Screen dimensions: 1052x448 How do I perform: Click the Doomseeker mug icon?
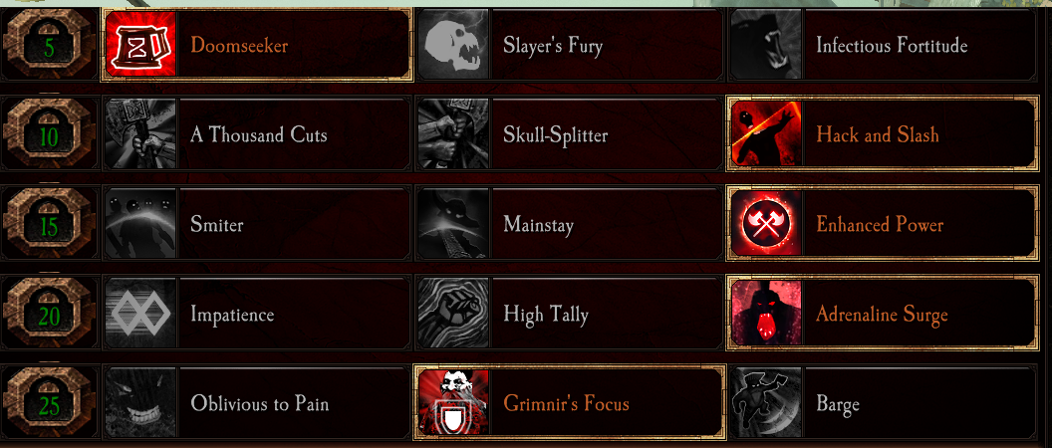140,45
